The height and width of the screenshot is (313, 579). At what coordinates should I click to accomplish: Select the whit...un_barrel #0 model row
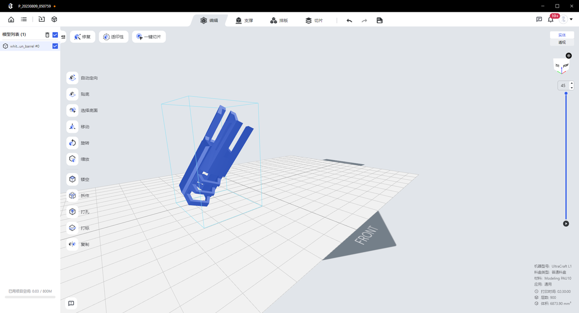coord(30,46)
